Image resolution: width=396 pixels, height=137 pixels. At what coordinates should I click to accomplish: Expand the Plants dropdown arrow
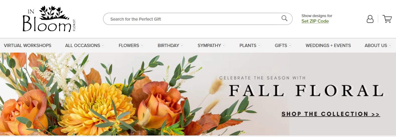[x=259, y=46]
